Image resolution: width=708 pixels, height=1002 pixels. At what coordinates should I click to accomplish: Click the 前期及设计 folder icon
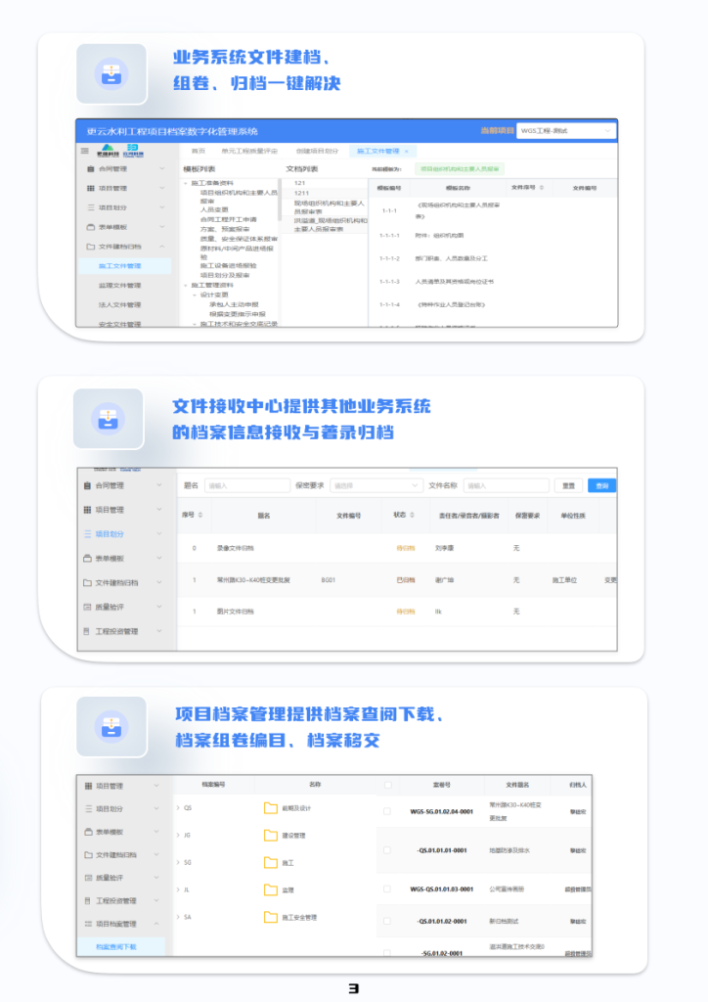[x=271, y=808]
